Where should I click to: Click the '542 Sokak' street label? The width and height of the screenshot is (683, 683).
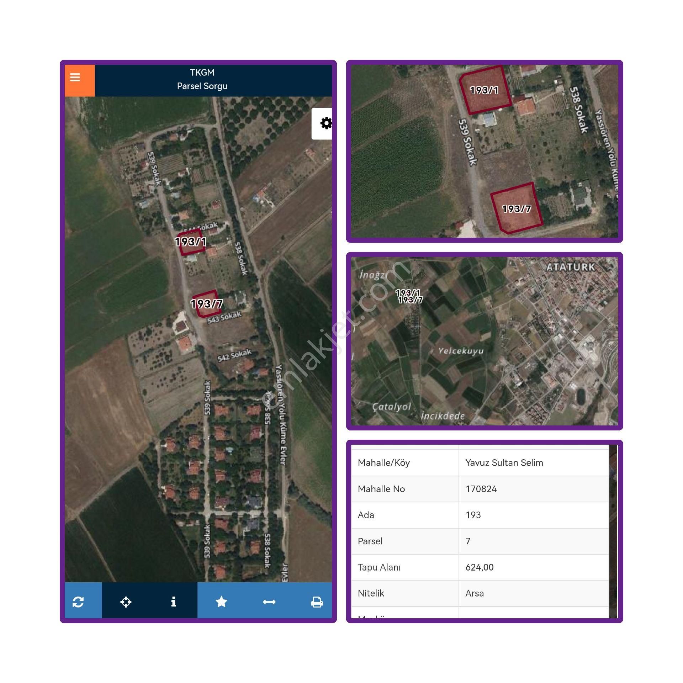tap(234, 355)
